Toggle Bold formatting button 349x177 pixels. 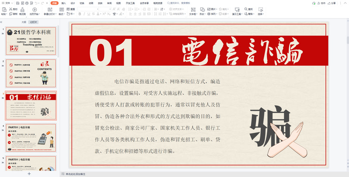pos(80,14)
